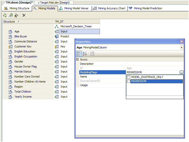Switch to the Mining Structure tab
The width and height of the screenshot is (189, 142).
(17, 8)
